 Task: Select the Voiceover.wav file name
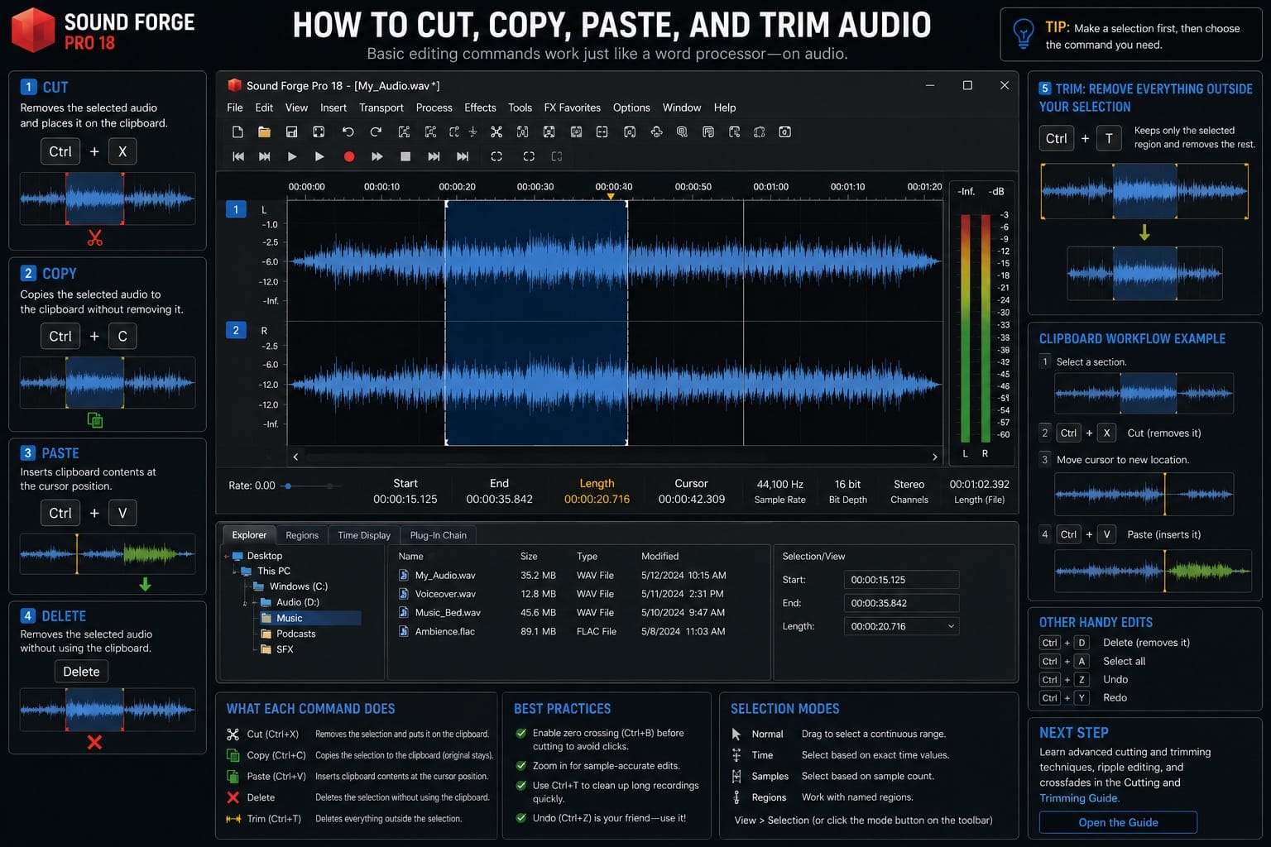(x=445, y=594)
